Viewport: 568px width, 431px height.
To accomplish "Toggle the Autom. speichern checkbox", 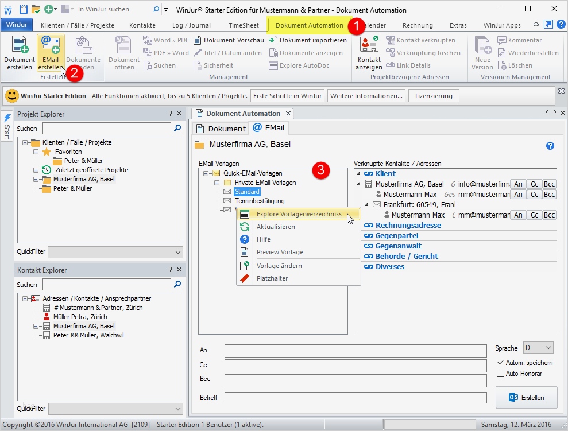I will point(500,363).
